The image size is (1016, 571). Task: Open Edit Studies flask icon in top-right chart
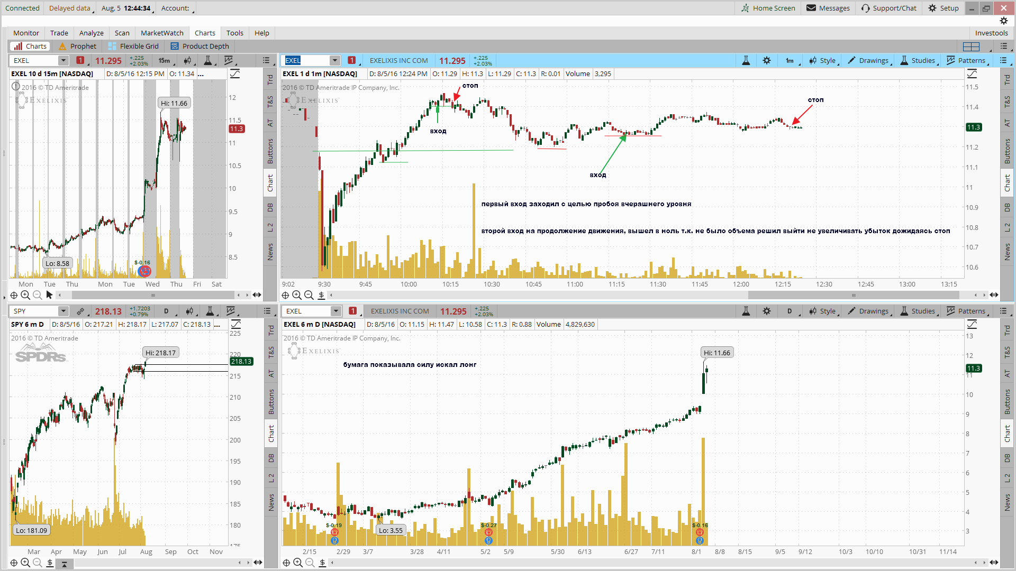(746, 61)
